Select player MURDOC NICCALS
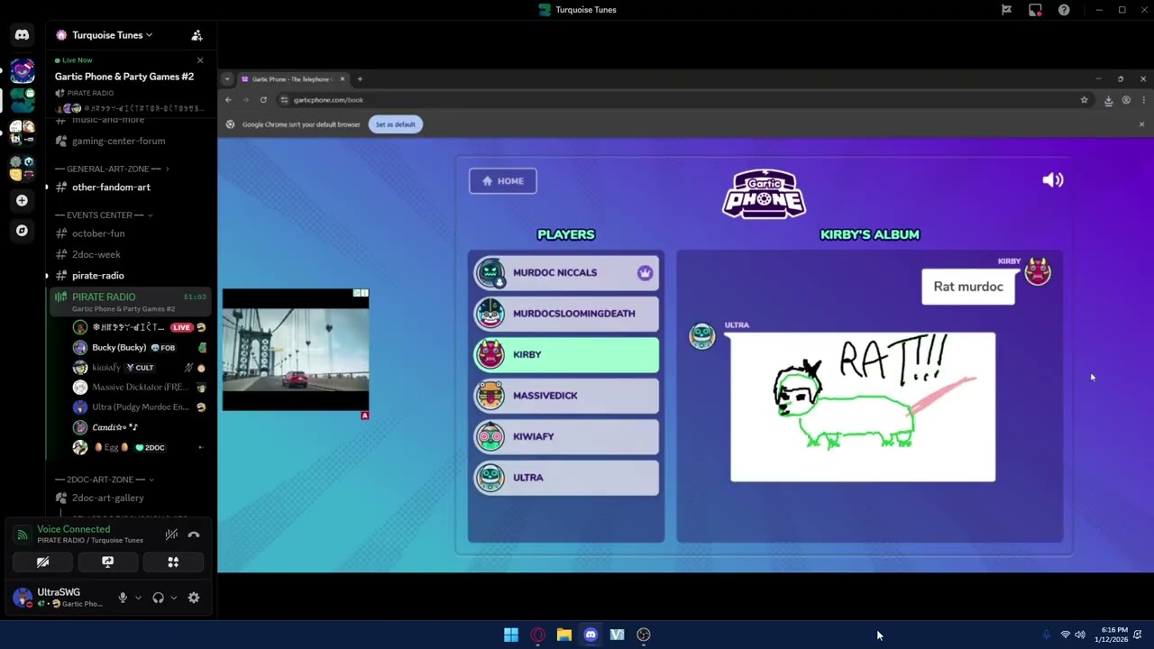The image size is (1154, 649). [x=567, y=273]
